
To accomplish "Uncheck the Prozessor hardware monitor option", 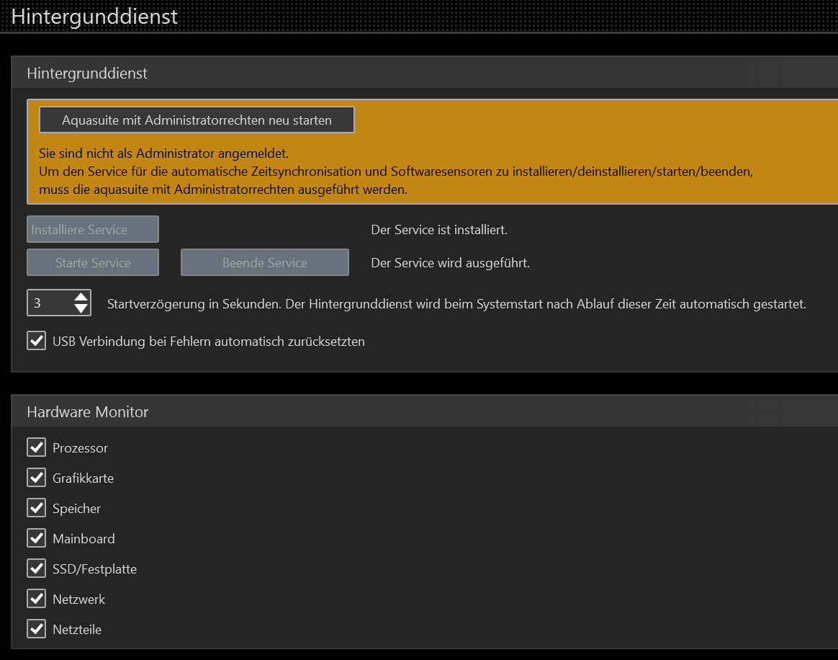I will pos(37,447).
